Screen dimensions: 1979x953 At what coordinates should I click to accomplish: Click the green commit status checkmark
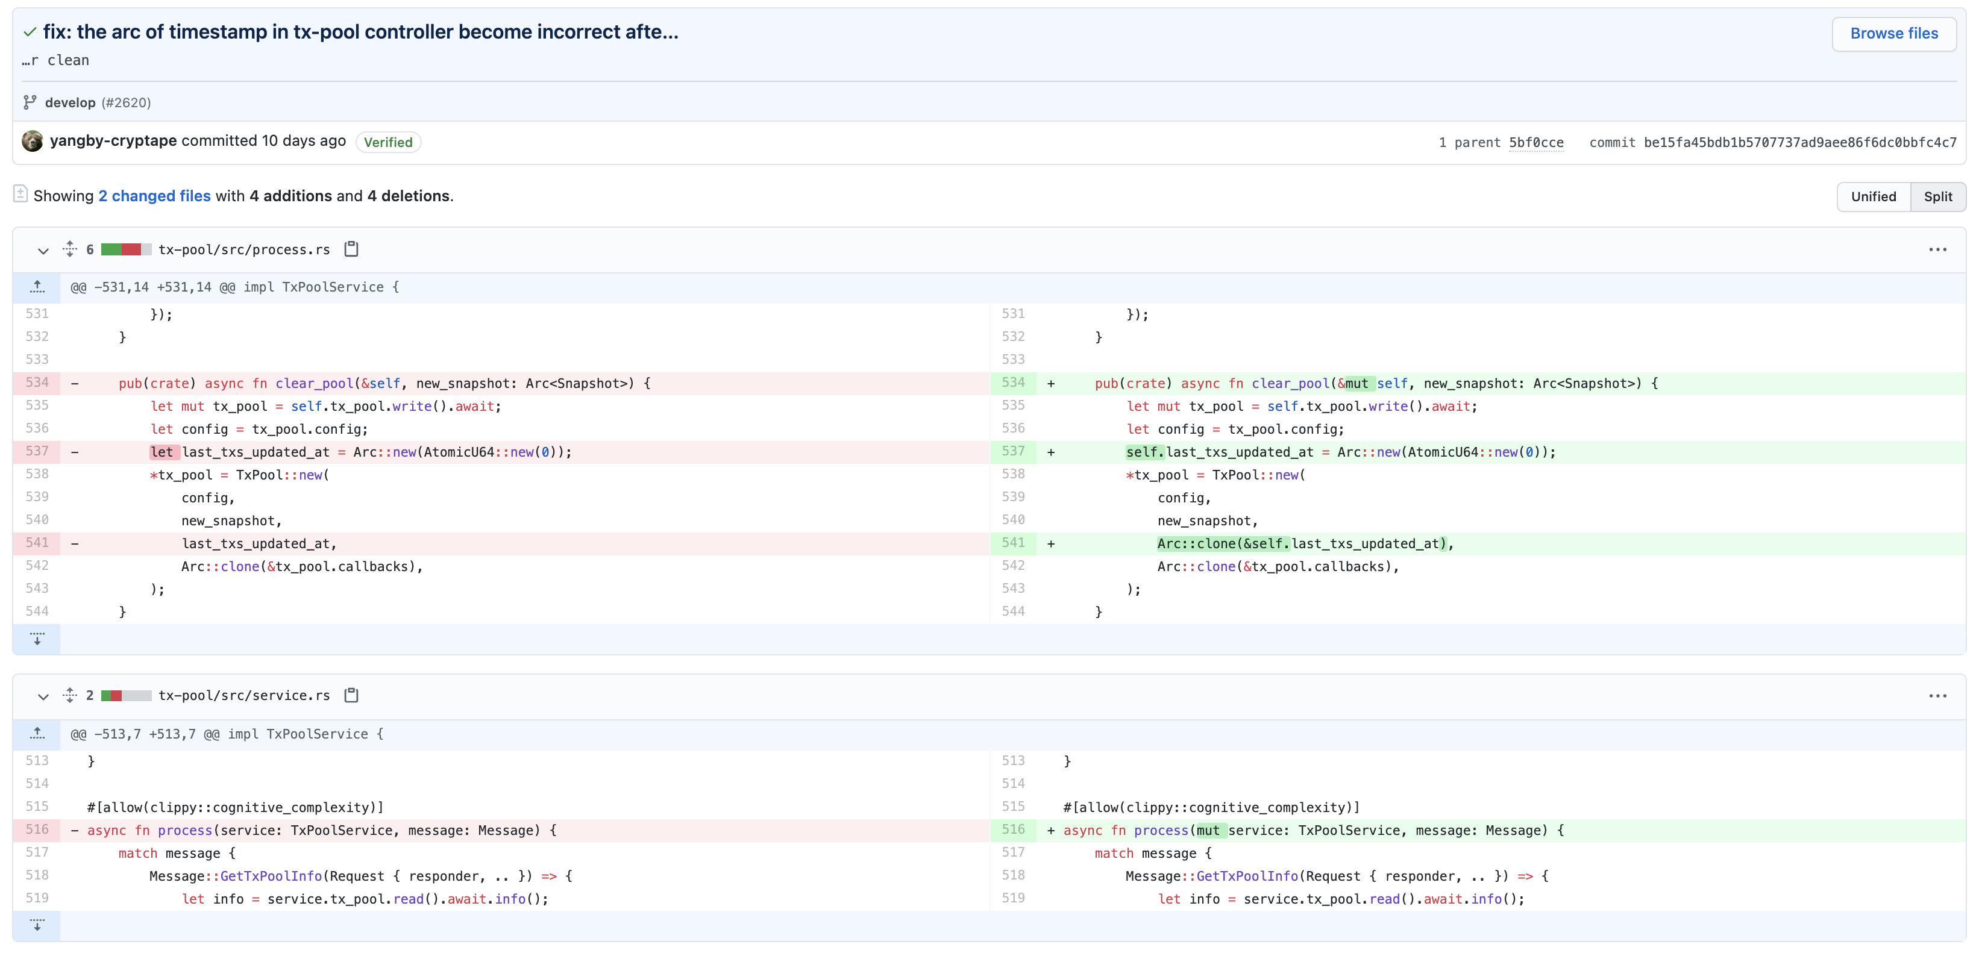(x=30, y=33)
